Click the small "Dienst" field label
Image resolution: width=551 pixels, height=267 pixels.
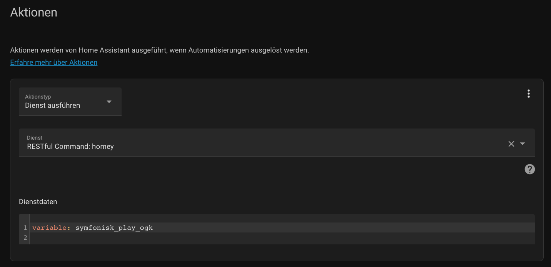click(35, 138)
